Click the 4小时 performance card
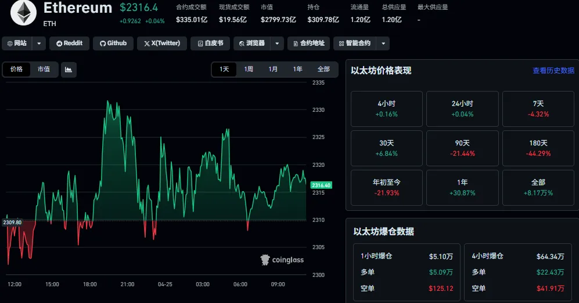579x303 pixels. pyautogui.click(x=387, y=109)
